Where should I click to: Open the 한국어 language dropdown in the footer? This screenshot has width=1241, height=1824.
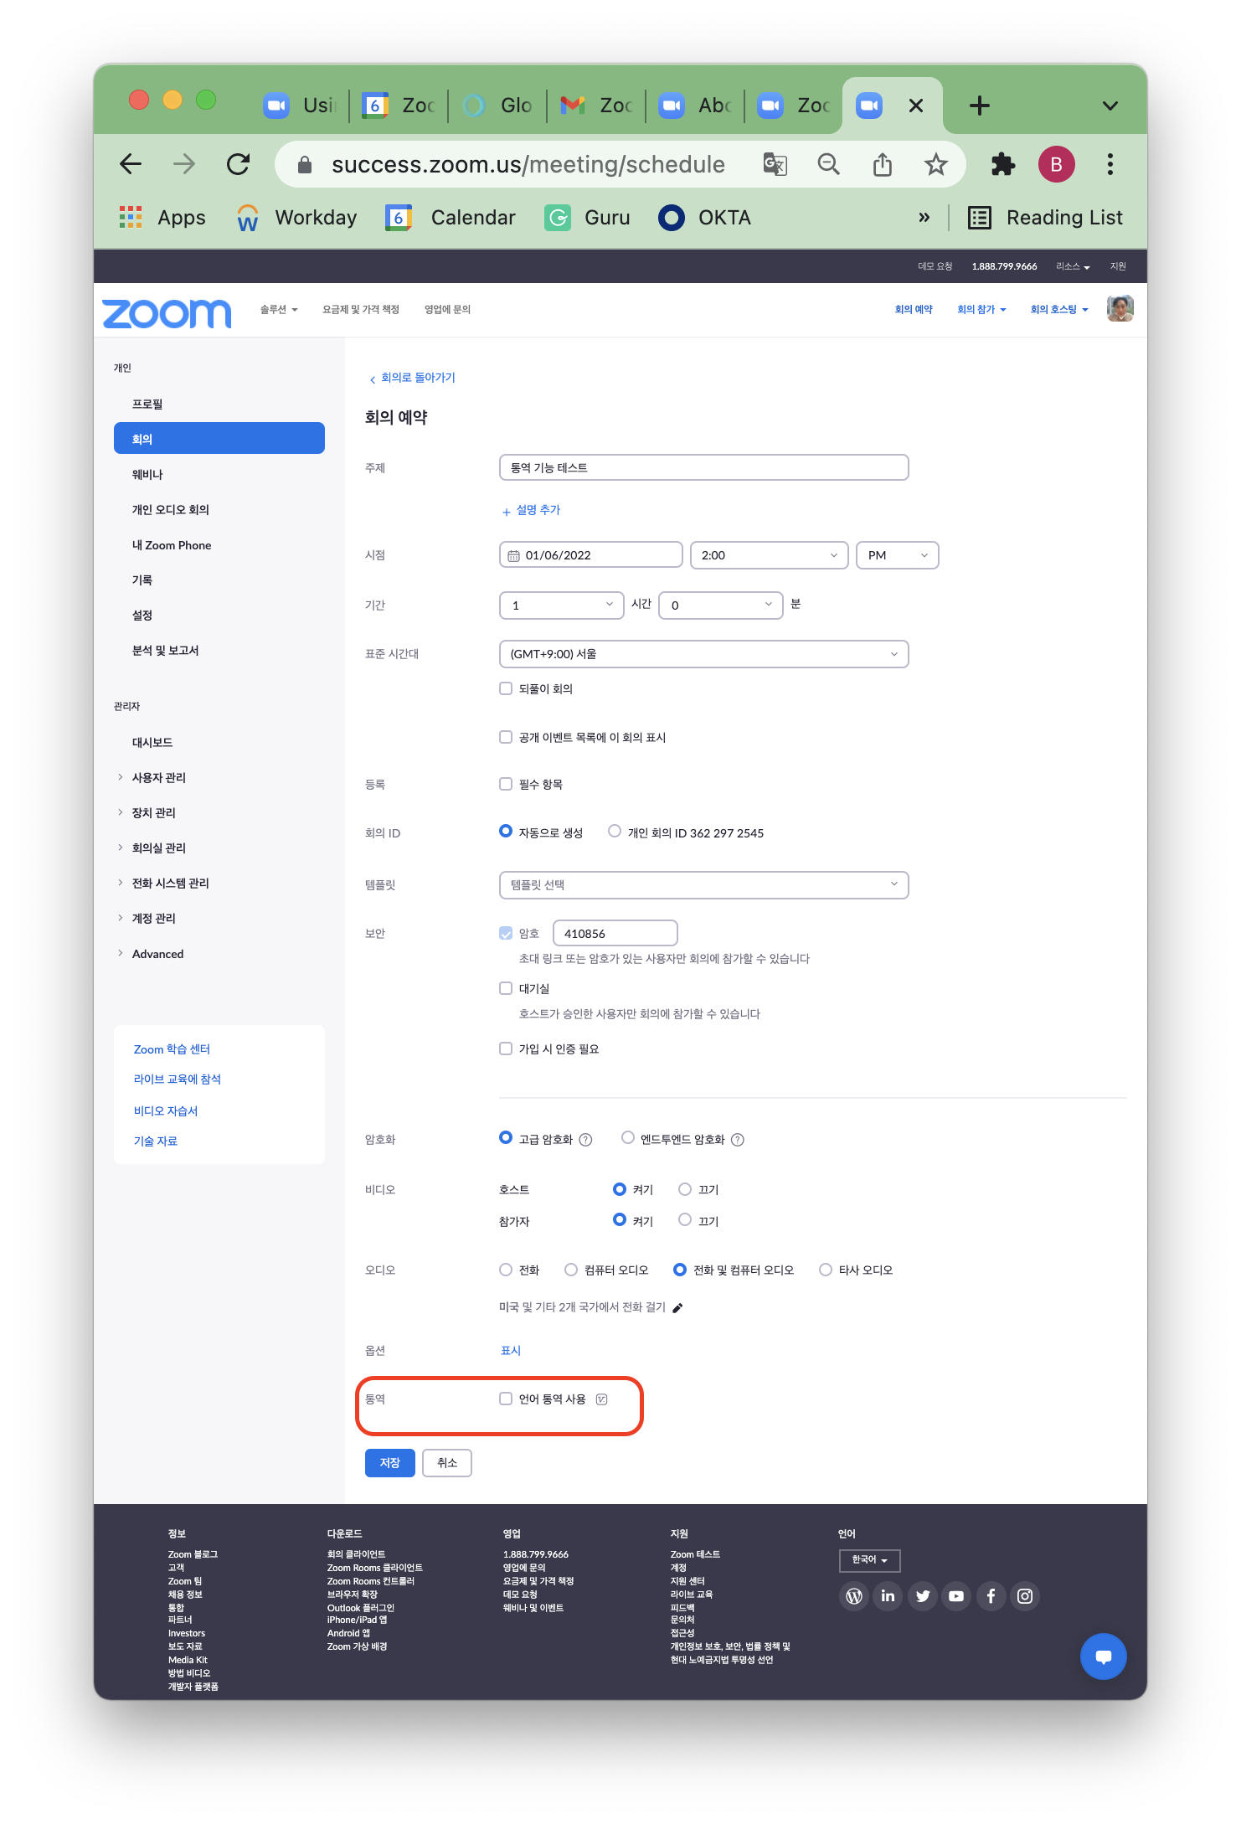point(870,1560)
